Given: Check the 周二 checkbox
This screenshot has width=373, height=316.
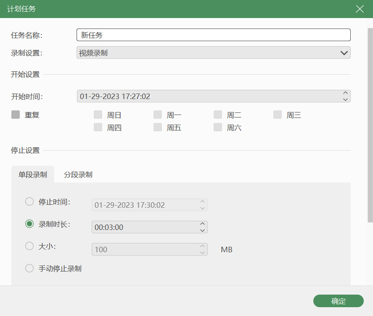Looking at the screenshot, I should pos(218,115).
